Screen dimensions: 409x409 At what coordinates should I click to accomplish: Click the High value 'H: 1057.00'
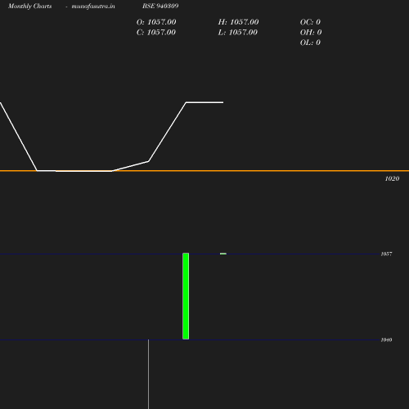click(x=238, y=22)
